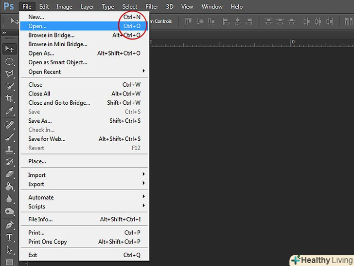This screenshot has width=354, height=266.
Task: Open the Filter menu
Action: tap(152, 7)
